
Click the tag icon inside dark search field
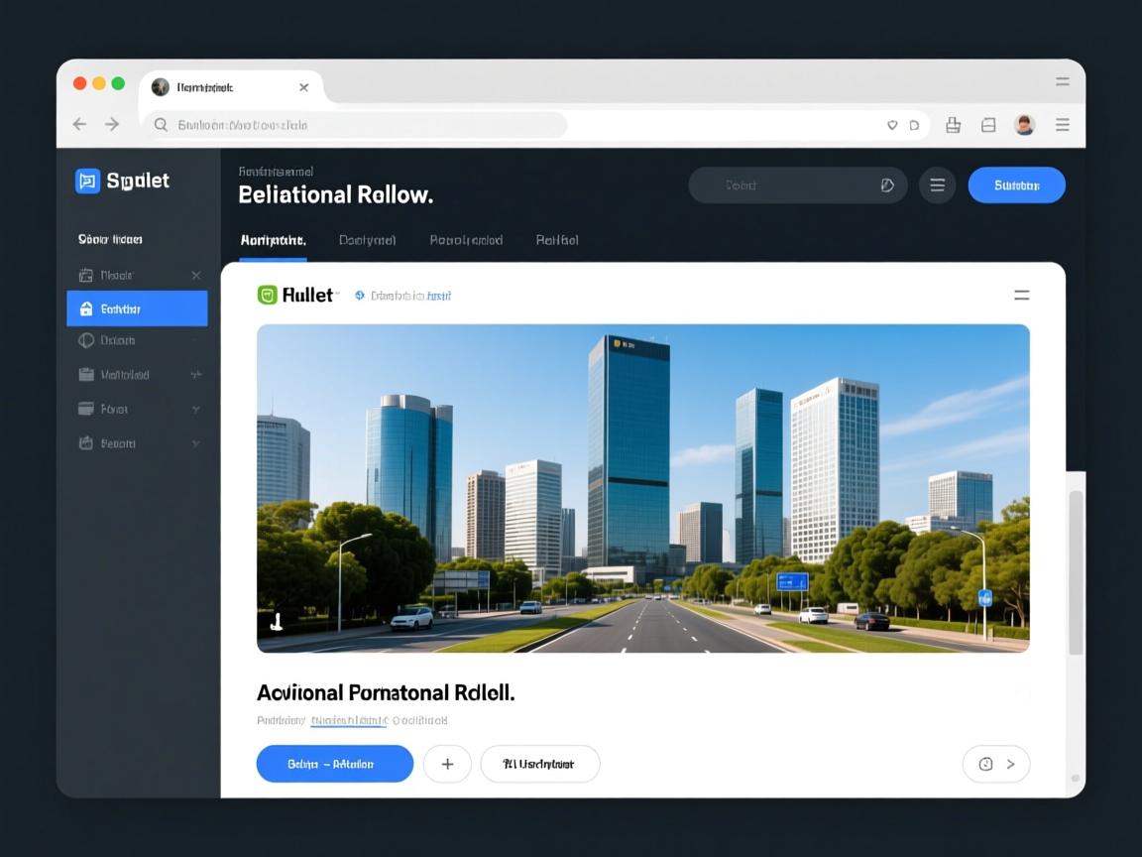tap(887, 185)
